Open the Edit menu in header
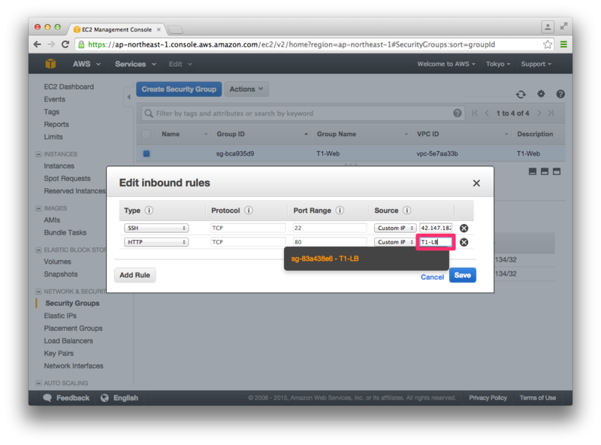The image size is (601, 445). (180, 64)
